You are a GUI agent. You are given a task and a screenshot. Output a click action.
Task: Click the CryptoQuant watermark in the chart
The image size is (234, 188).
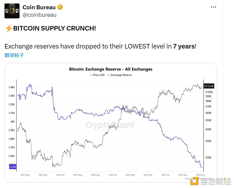[110, 125]
